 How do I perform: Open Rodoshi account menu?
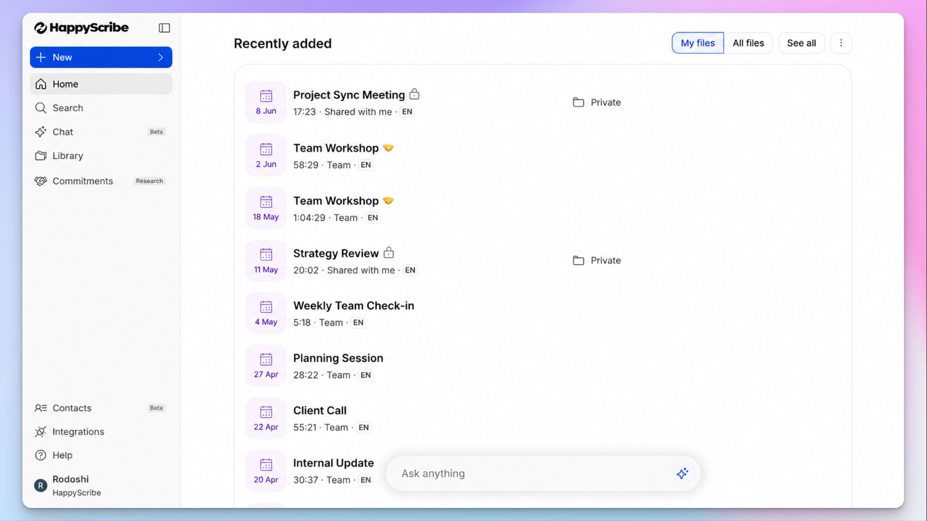tap(101, 486)
